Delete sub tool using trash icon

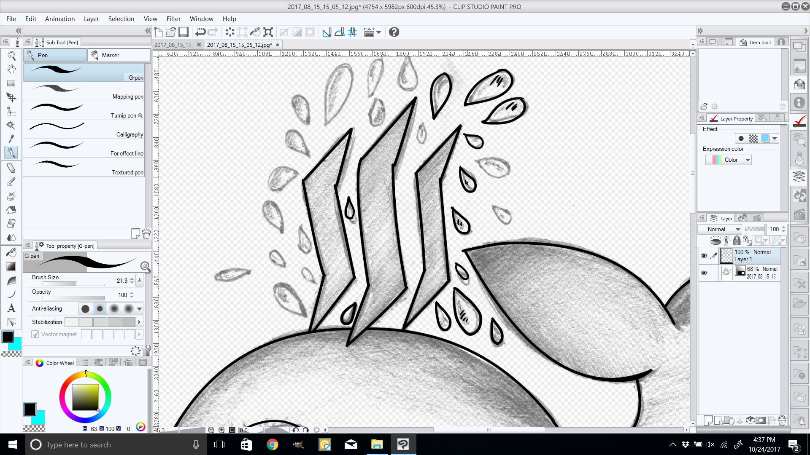click(146, 234)
